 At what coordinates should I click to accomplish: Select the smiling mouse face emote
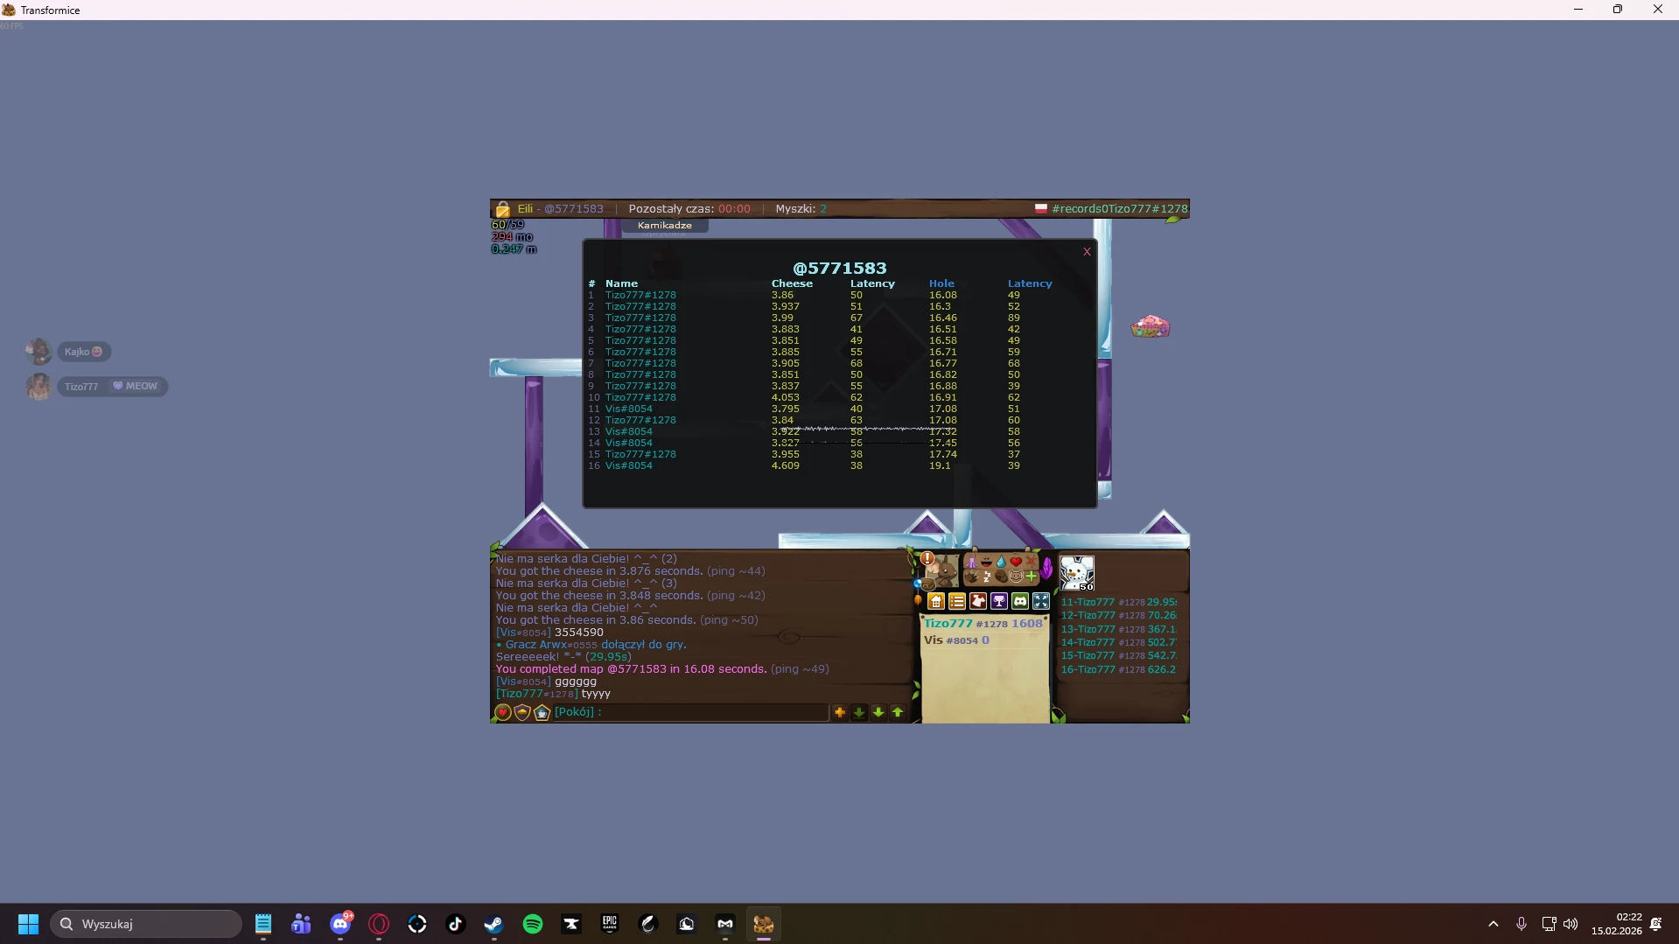(1016, 577)
